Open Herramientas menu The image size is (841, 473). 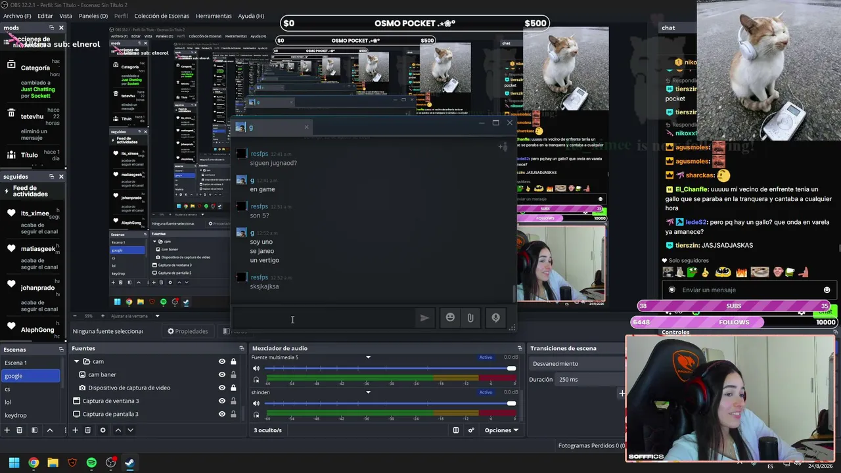(x=214, y=16)
